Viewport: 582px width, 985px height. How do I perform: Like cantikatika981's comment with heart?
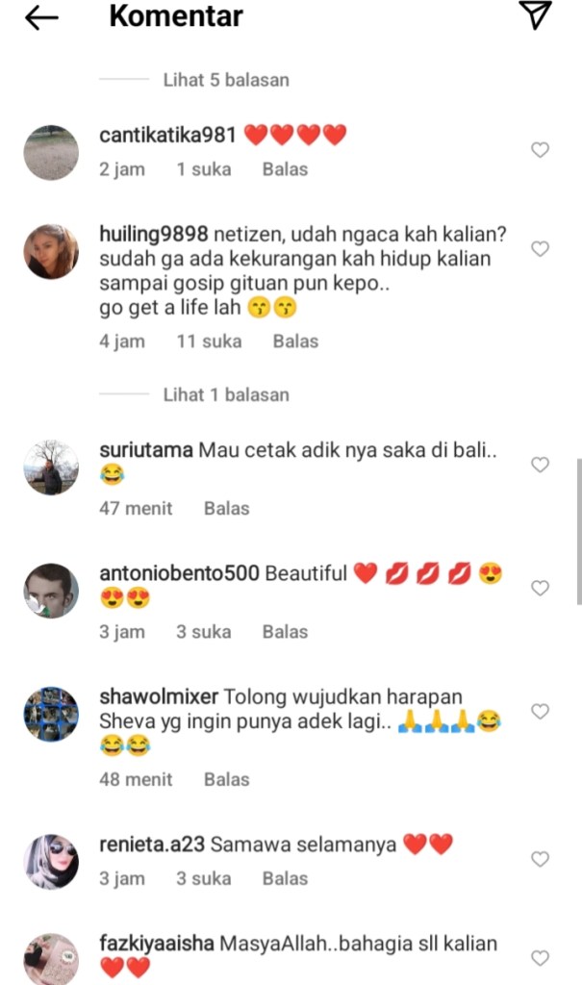click(x=540, y=149)
